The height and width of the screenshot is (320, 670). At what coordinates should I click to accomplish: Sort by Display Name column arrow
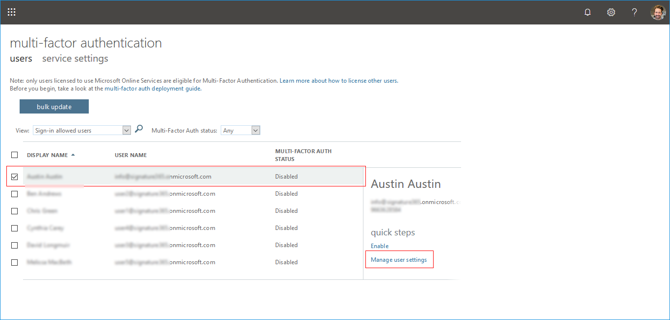point(73,155)
